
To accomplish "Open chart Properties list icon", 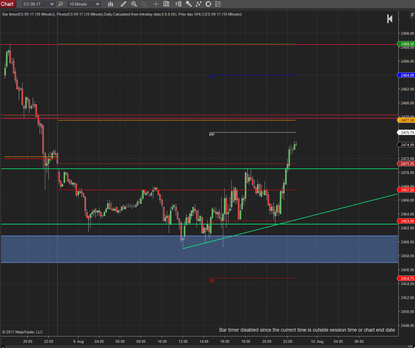I will tap(218, 4).
